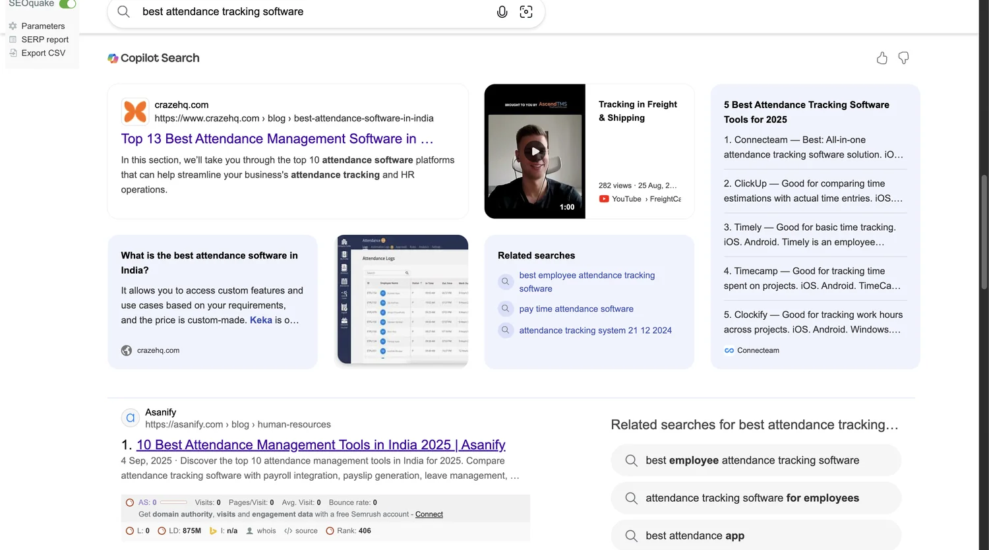This screenshot has width=989, height=550.
Task: Open the Keka link in India answer card
Action: pos(261,320)
